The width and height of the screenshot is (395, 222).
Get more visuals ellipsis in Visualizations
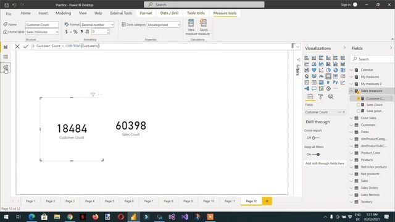(x=336, y=88)
